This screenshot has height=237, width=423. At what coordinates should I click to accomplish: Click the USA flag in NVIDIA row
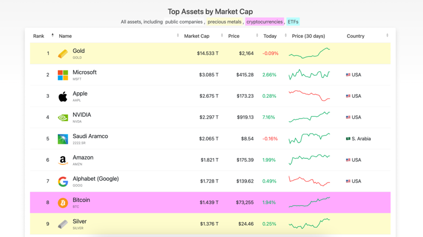[348, 117]
